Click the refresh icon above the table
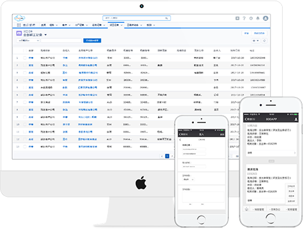Image resolution: width=303 pixels, height=229 pixels. point(264,41)
